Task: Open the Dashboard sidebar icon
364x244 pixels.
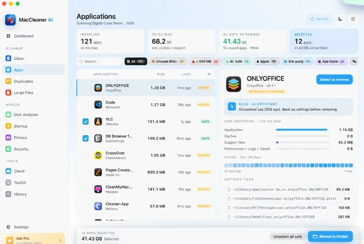Action: pyautogui.click(x=8, y=36)
